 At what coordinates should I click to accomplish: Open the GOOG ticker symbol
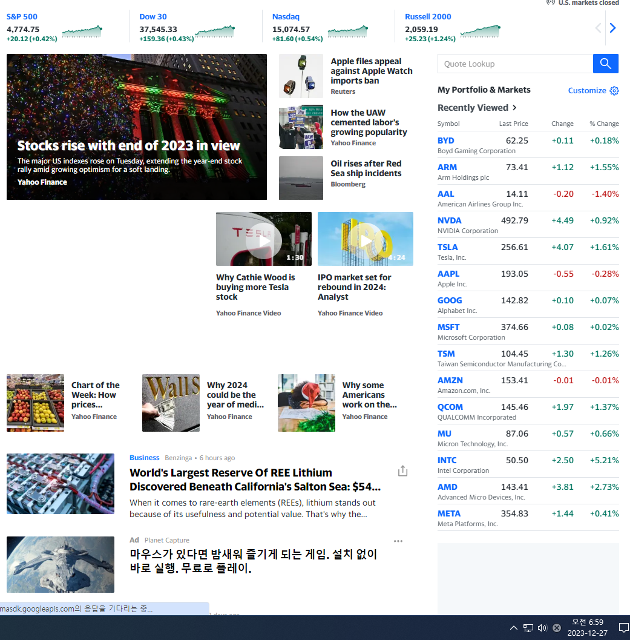point(450,300)
